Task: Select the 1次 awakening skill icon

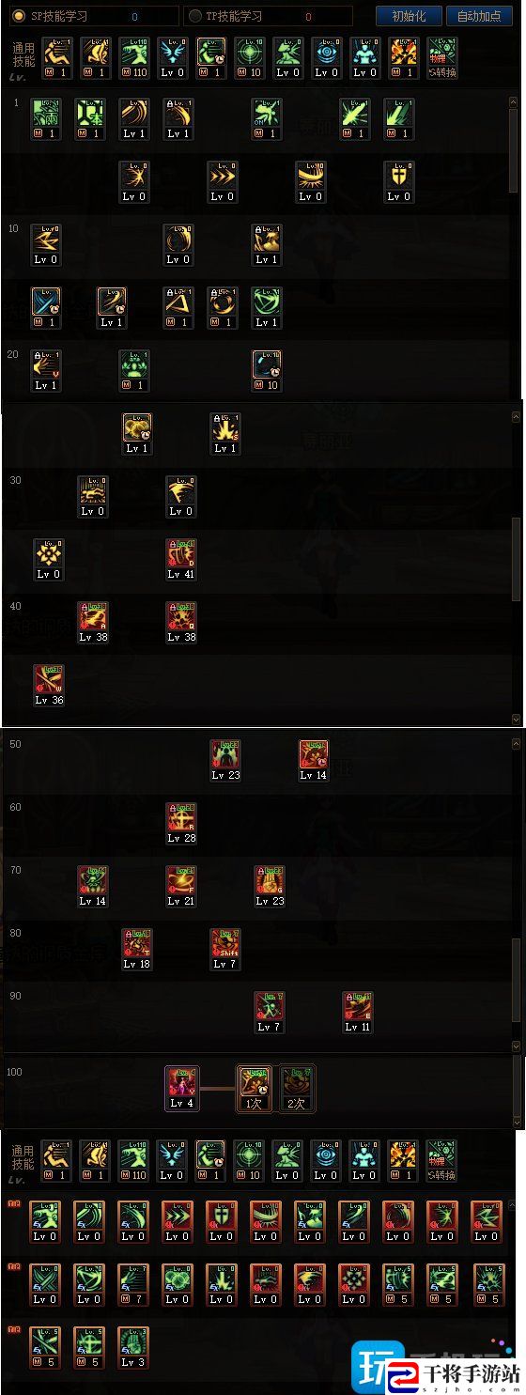Action: pyautogui.click(x=253, y=1087)
